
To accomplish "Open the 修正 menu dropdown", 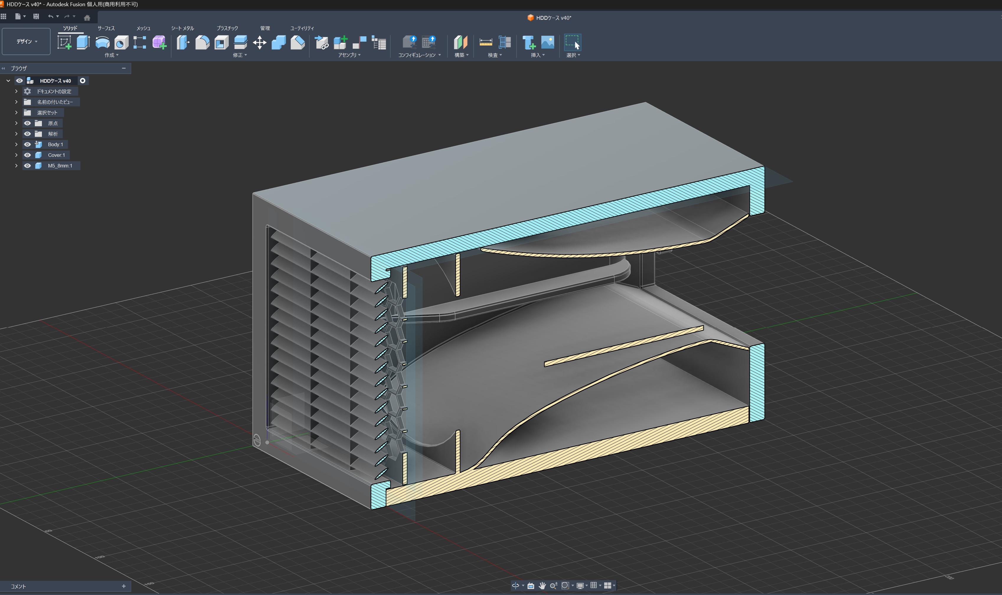I will coord(240,55).
